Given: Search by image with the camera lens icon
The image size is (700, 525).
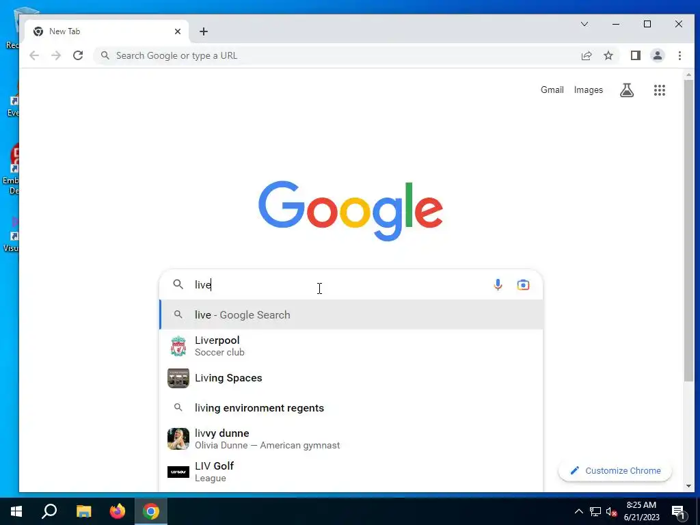Looking at the screenshot, I should tap(523, 285).
